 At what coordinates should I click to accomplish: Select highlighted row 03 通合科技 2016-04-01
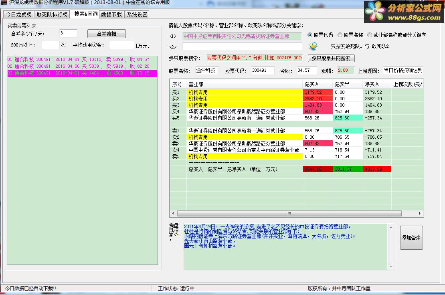coord(82,73)
